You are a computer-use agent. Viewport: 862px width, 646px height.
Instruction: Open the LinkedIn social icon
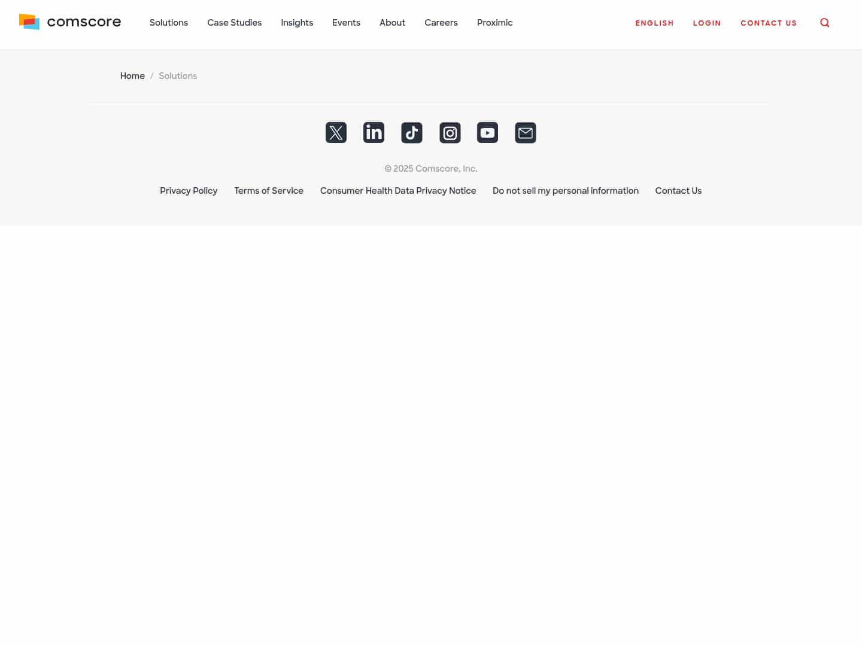[x=374, y=132]
